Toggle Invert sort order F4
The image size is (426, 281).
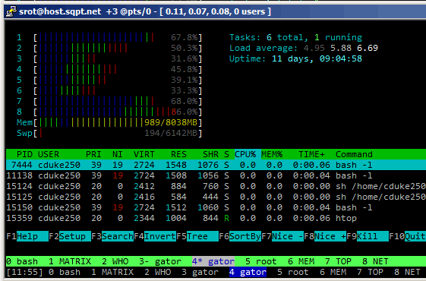155,236
